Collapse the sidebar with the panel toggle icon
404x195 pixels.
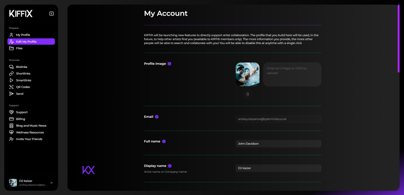[x=52, y=14]
